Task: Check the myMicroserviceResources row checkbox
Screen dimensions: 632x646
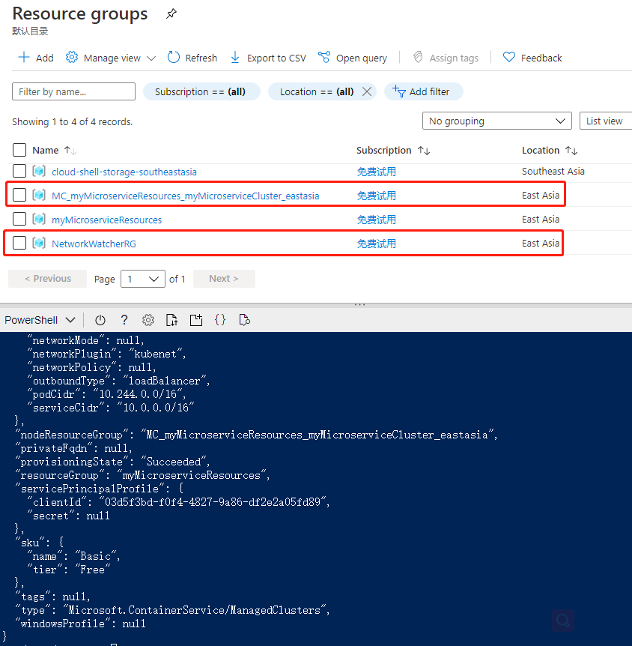Action: (x=19, y=219)
